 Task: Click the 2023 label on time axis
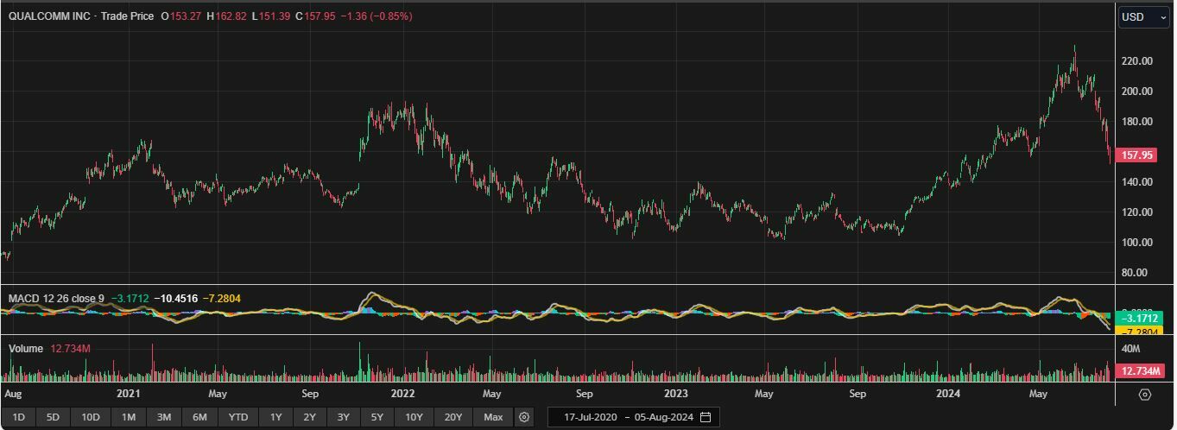coord(675,394)
